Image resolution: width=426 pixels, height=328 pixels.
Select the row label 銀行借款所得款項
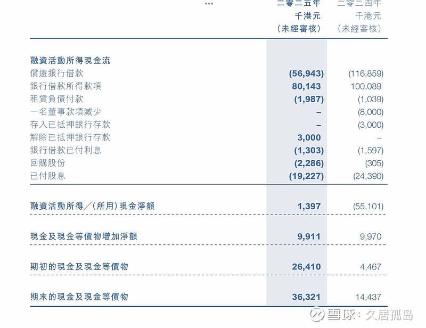coord(65,86)
